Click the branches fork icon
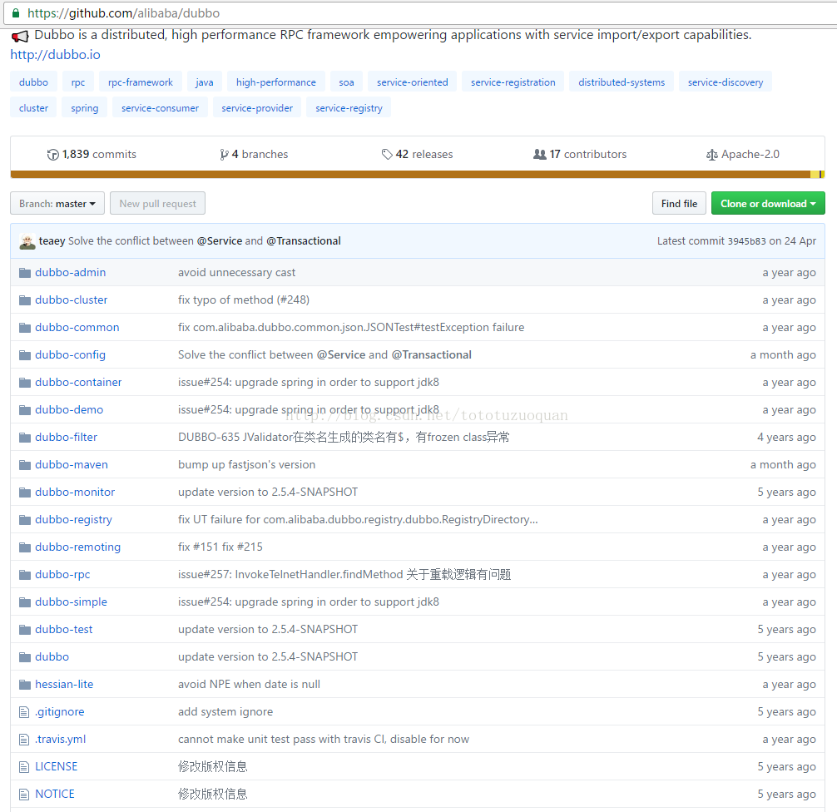The width and height of the screenshot is (837, 812). click(x=224, y=154)
